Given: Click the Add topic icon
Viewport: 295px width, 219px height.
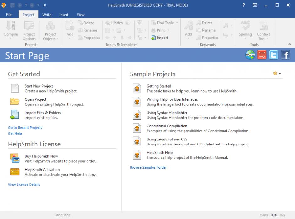Looking at the screenshot, I should click(x=70, y=26).
